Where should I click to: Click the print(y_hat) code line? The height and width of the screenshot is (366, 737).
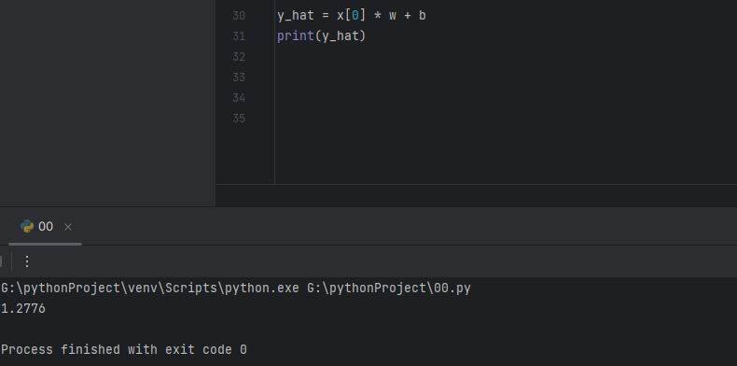[x=321, y=35]
